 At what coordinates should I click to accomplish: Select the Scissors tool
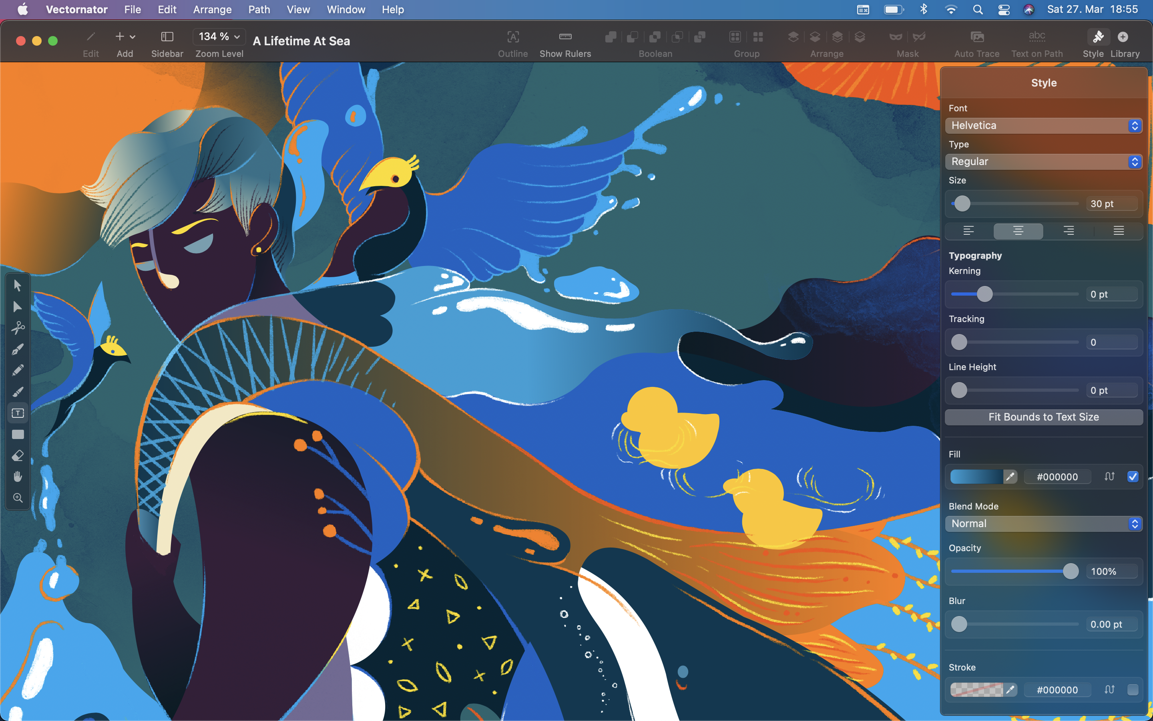click(x=18, y=328)
